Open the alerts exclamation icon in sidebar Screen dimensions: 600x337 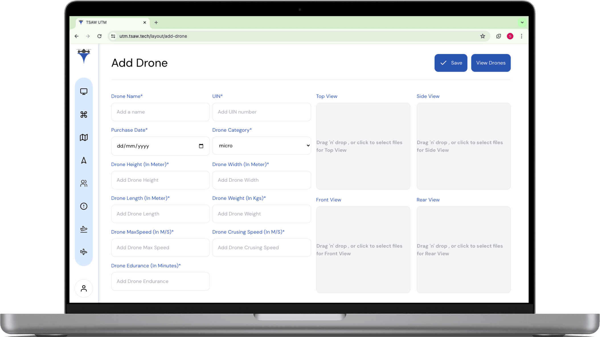(x=83, y=206)
